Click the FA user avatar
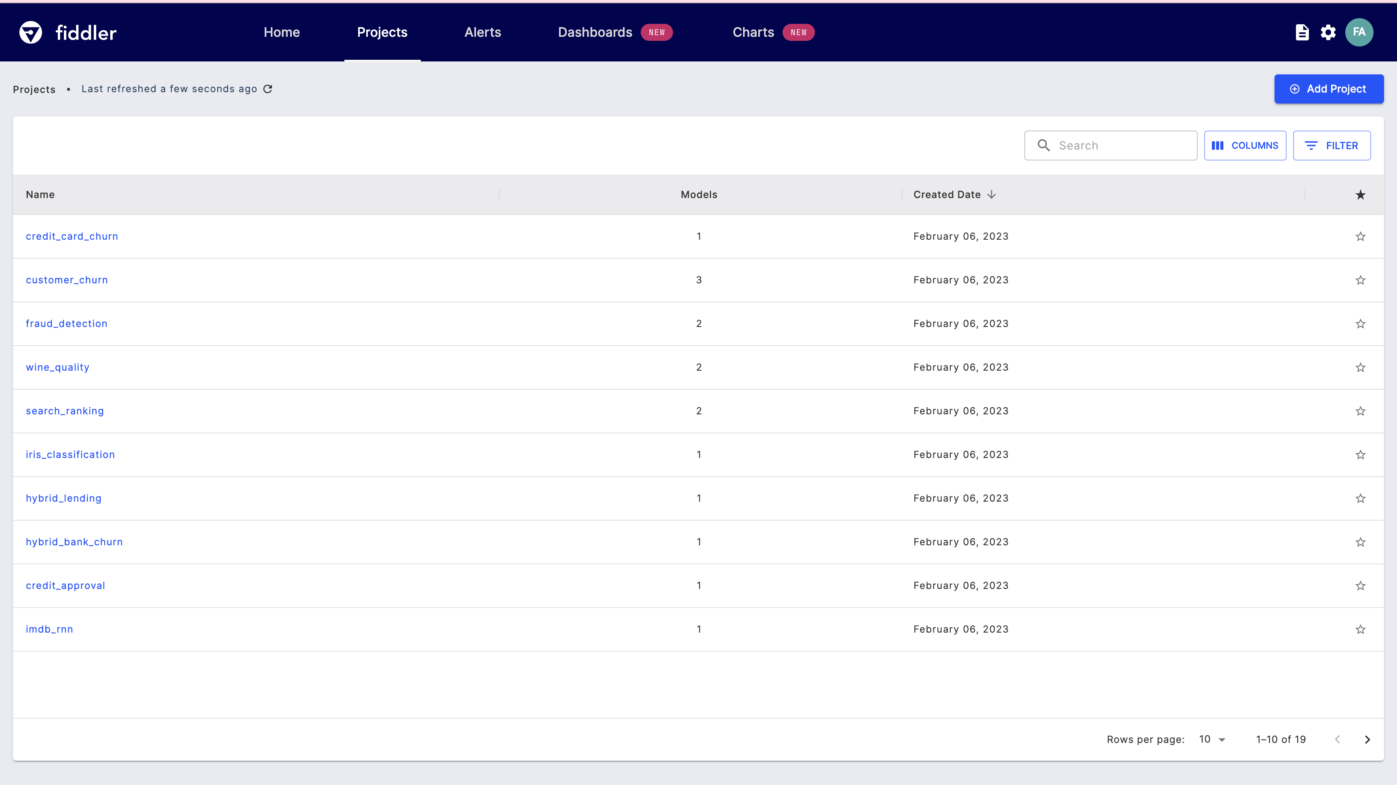 point(1359,32)
